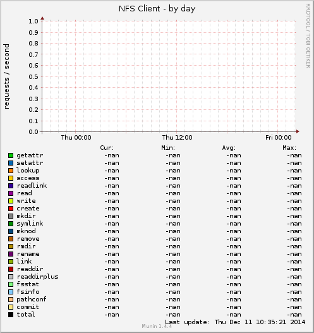Select the create legend label
This screenshot has width=314, height=333.
[28, 209]
